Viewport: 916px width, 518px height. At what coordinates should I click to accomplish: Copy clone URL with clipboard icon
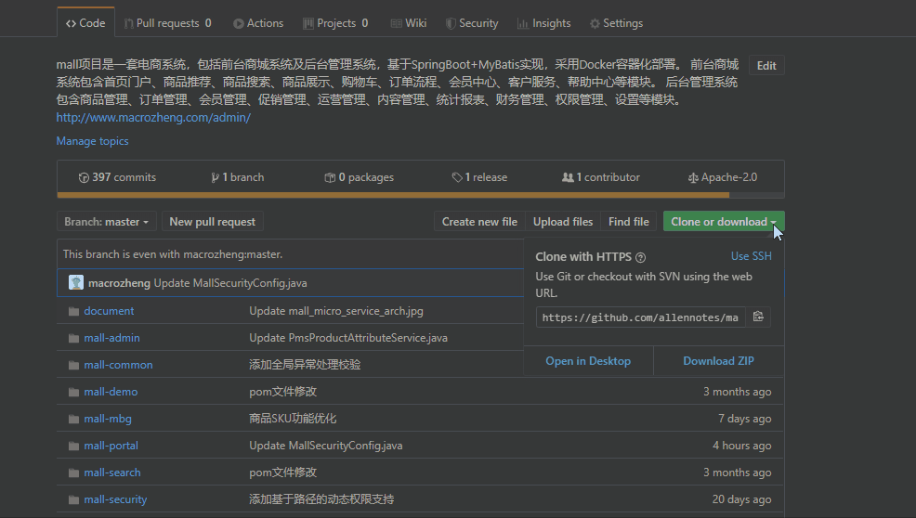point(758,317)
